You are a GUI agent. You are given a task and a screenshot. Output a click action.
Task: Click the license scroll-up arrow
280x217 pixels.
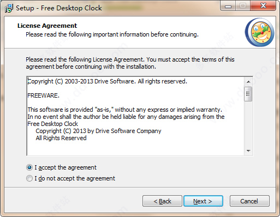tap(248, 82)
